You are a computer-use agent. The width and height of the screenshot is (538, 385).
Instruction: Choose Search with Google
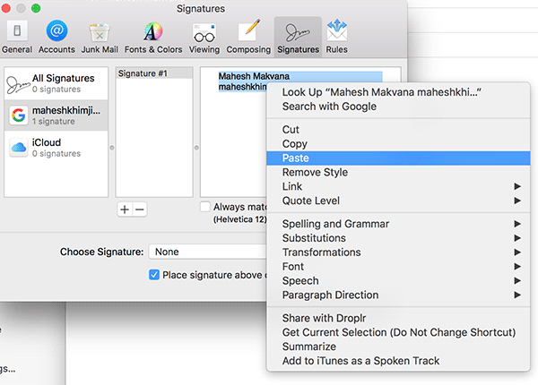398,107
